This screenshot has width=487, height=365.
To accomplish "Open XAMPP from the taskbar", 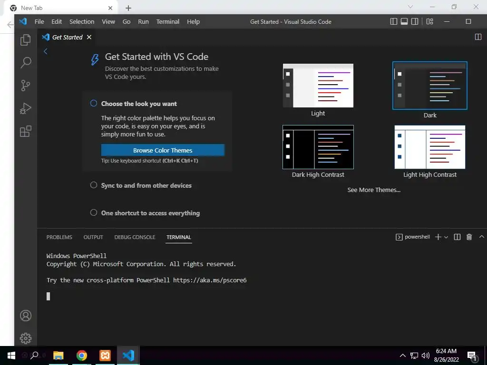I will (x=105, y=355).
